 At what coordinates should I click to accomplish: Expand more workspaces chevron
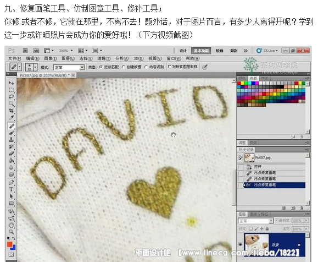pyautogui.click(x=246, y=51)
